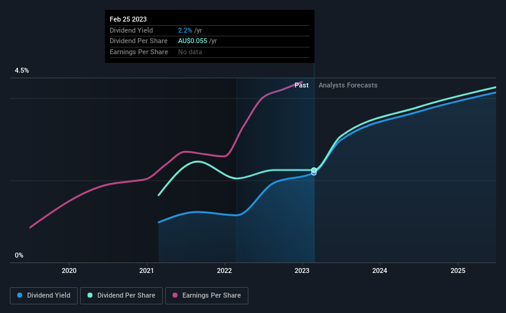Select the 2023 x-axis label
This screenshot has width=506, height=313.
pos(302,270)
